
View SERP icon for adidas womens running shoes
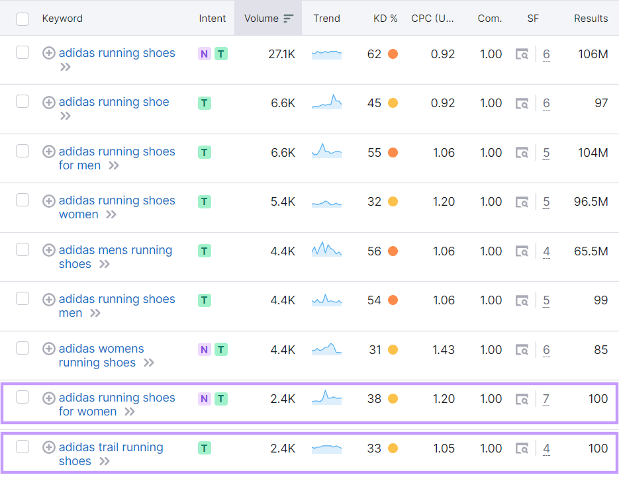[522, 350]
